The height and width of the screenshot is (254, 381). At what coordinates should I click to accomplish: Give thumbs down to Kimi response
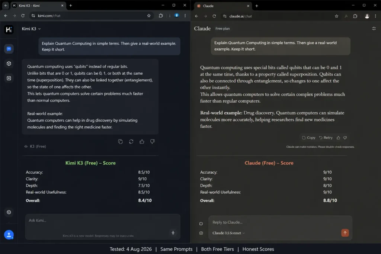[x=153, y=142]
